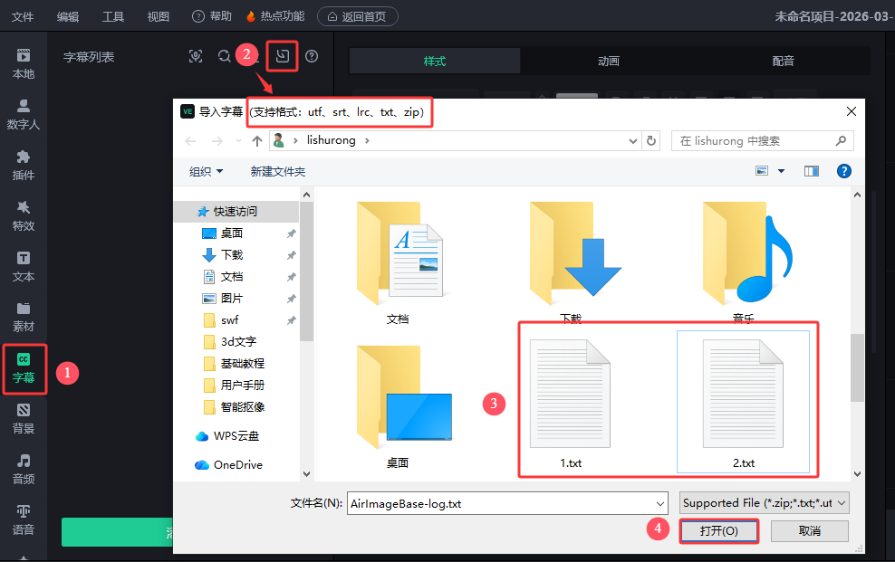Open the 数字人 sidebar panel
The width and height of the screenshot is (895, 562).
(24, 114)
